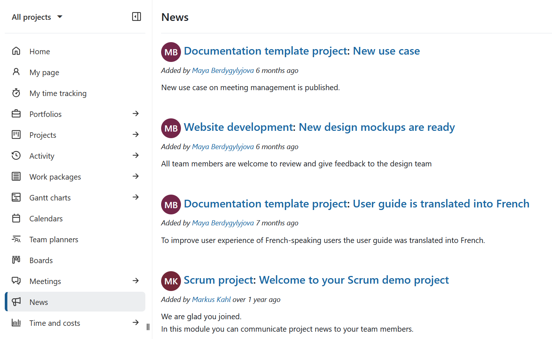Open the news 'New design mockups are ready'
Image resolution: width=552 pixels, height=339 pixels.
[377, 127]
